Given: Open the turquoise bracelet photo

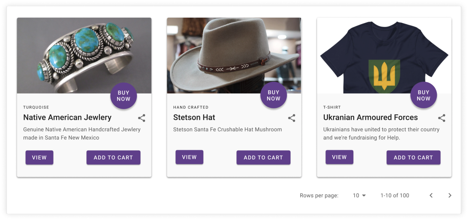Looking at the screenshot, I should (x=84, y=56).
